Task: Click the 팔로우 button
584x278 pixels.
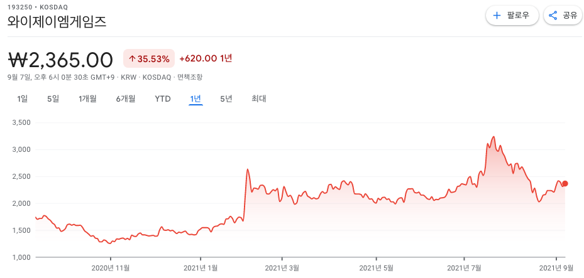Action: tap(512, 16)
